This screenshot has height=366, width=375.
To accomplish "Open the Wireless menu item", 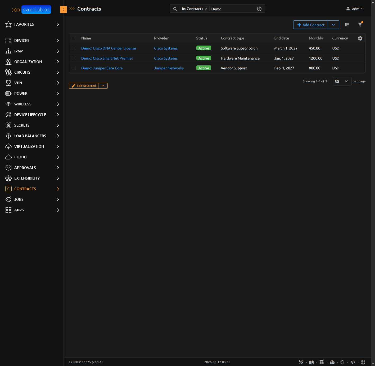I will [32, 104].
